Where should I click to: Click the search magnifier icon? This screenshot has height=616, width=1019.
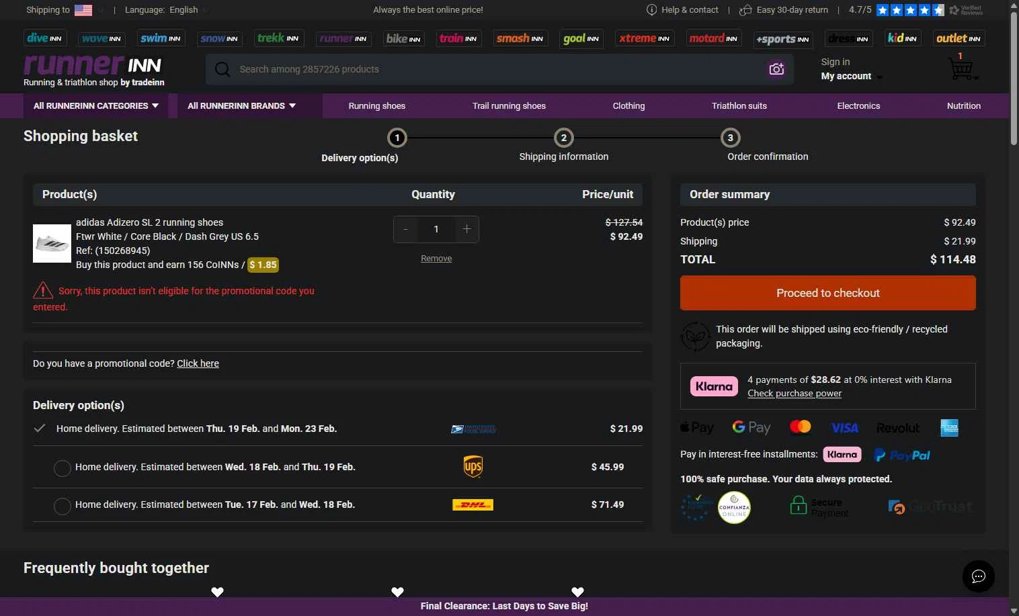(x=222, y=69)
